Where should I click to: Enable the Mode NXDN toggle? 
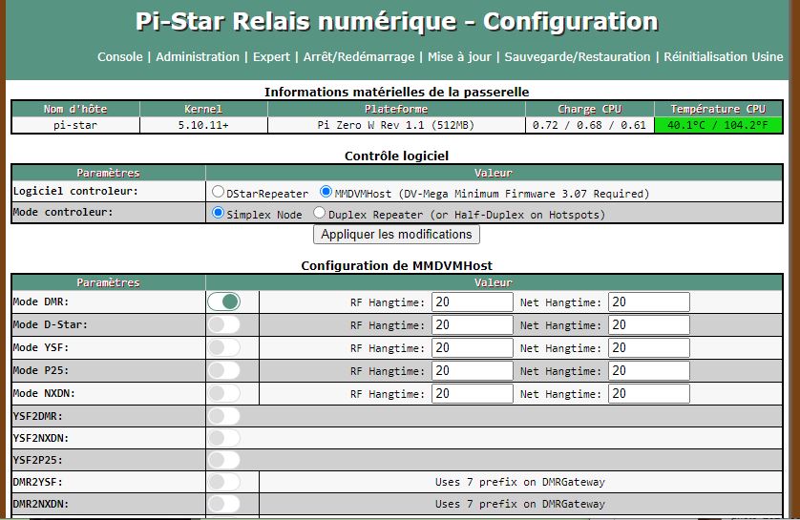[x=224, y=393]
